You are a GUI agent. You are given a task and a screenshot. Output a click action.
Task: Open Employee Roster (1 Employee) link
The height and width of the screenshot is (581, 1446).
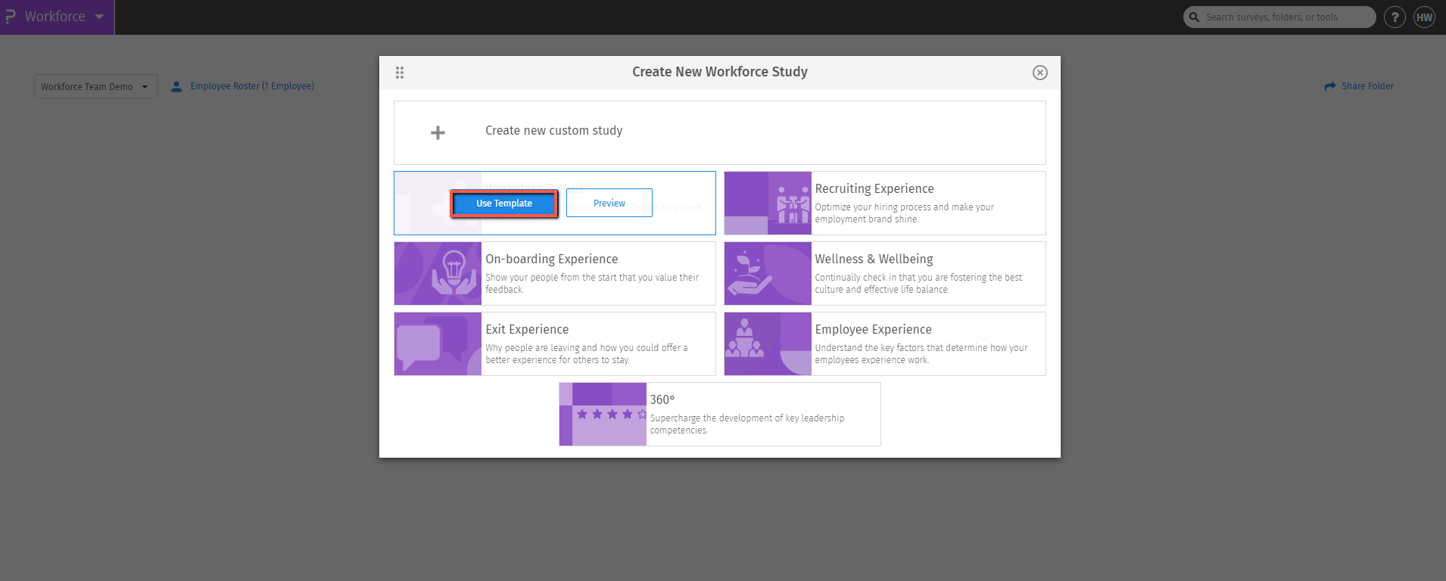point(252,86)
